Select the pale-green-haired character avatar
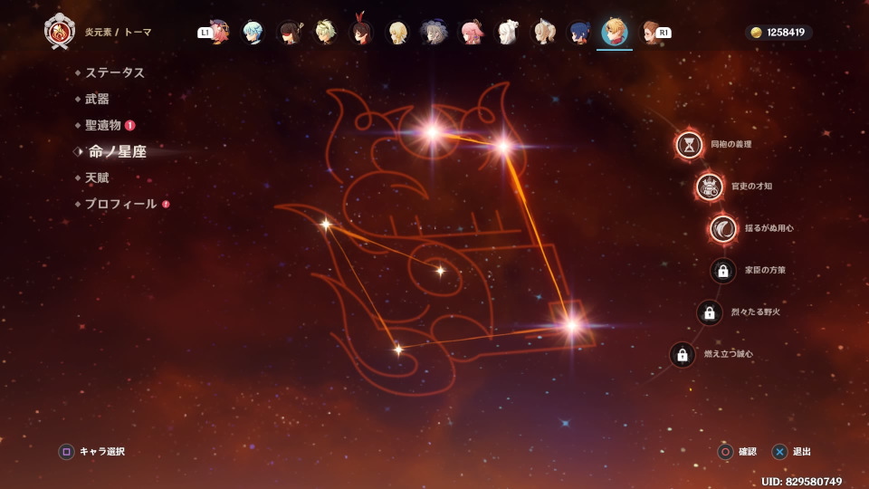This screenshot has width=869, height=489. point(325,33)
